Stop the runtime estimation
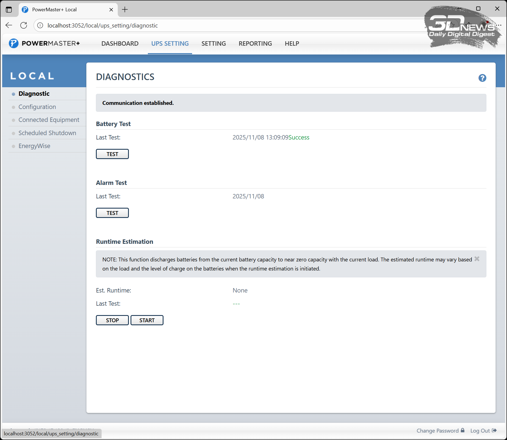Screen dimensions: 507x440 click(x=112, y=320)
